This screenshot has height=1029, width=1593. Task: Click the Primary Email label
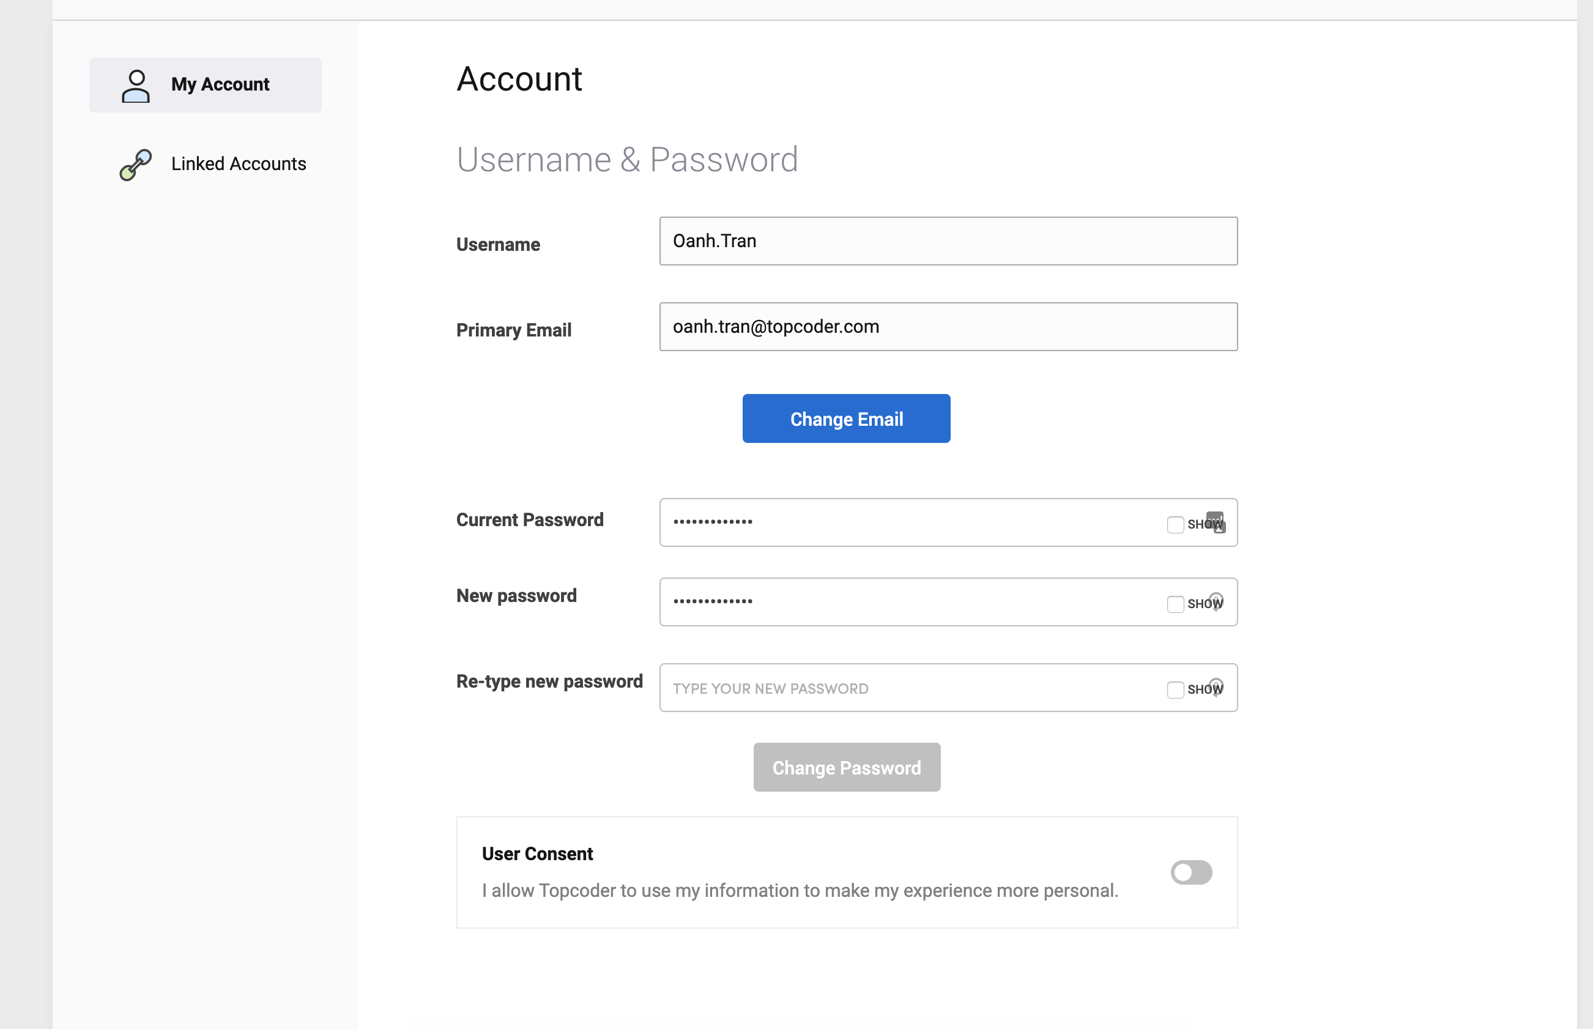(513, 330)
